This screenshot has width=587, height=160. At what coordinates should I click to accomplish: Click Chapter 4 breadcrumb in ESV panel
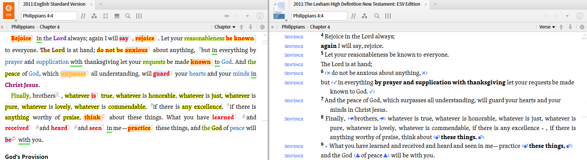pyautogui.click(x=50, y=27)
